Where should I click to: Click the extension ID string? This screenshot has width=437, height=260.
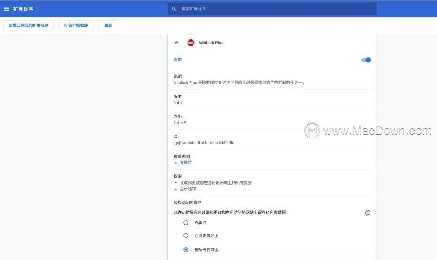[204, 142]
